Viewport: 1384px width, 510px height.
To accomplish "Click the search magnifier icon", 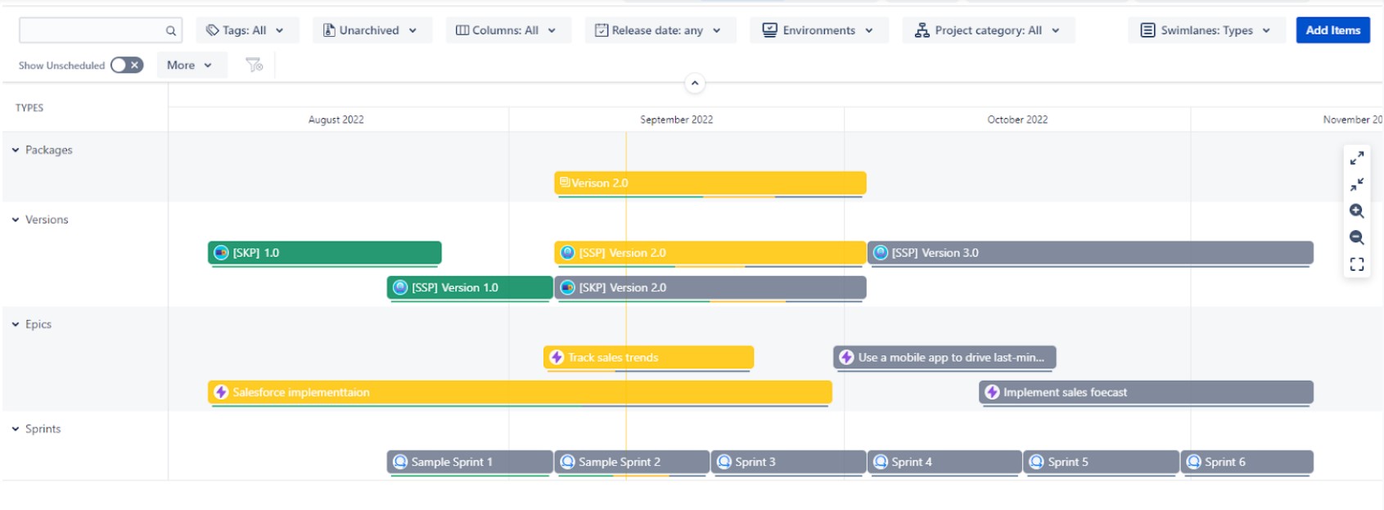I will (171, 30).
